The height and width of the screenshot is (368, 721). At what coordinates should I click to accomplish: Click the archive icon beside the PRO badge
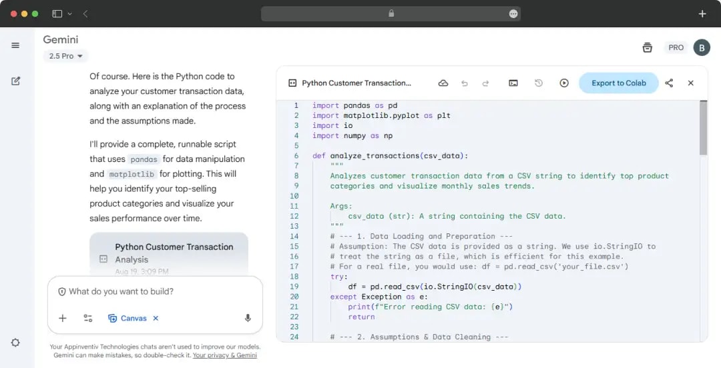[x=647, y=47]
